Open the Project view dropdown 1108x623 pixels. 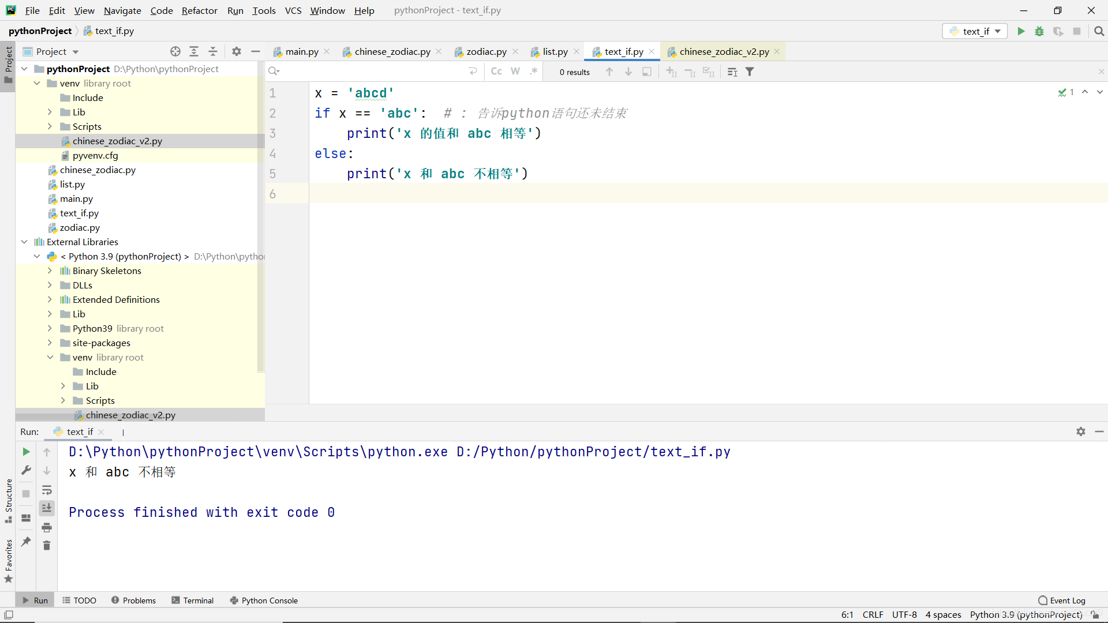click(51, 51)
